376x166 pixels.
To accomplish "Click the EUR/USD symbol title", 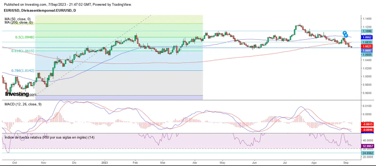I will pos(39,11).
